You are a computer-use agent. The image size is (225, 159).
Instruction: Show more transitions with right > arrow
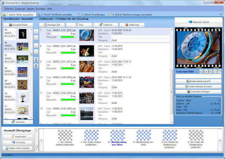(x=220, y=140)
